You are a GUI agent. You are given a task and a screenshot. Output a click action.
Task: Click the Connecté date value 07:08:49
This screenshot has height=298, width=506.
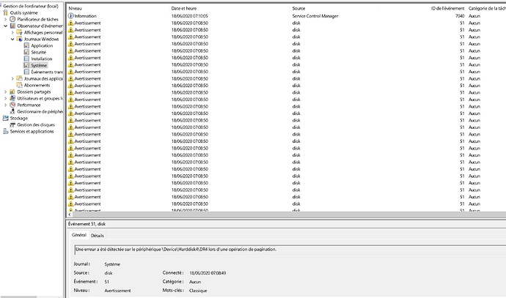pos(208,273)
